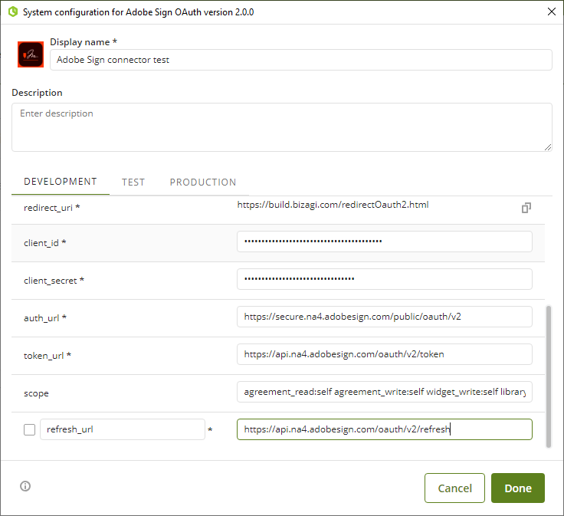
Task: Close the system configuration dialog
Action: pyautogui.click(x=552, y=12)
